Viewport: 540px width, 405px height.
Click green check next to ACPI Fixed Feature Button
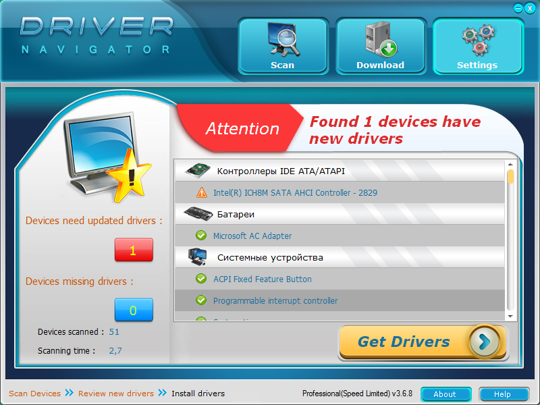[201, 279]
